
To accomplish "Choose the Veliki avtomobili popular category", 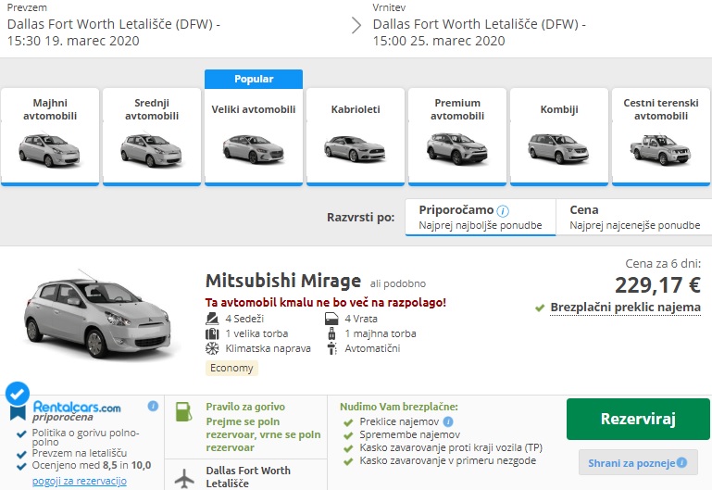I will coord(254,135).
